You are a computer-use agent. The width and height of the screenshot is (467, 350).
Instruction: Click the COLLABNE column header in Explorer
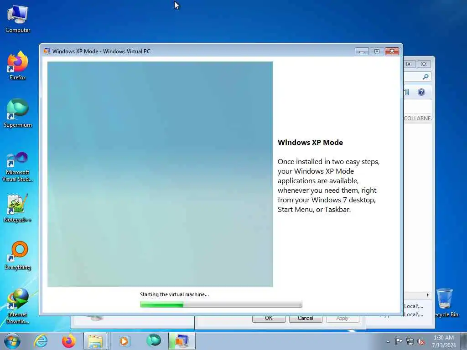click(418, 118)
